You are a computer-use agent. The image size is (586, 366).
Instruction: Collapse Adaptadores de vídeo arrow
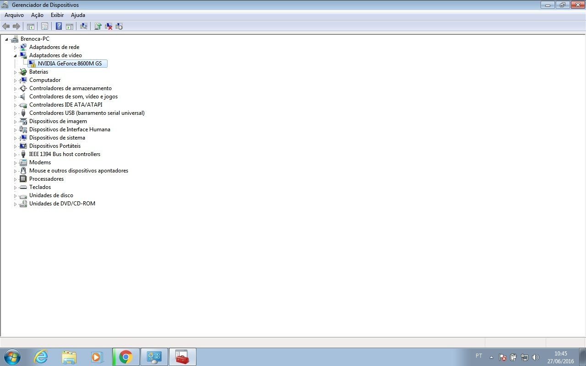(15, 56)
